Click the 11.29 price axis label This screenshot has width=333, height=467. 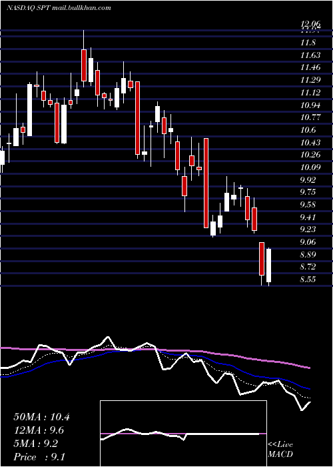pos(310,80)
